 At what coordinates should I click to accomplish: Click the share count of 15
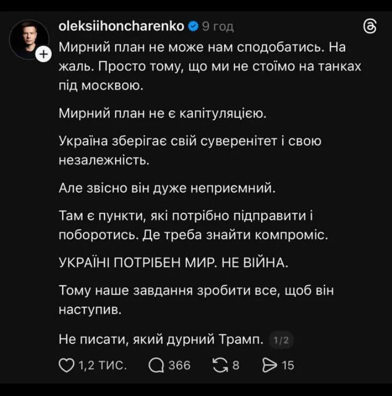click(x=288, y=366)
